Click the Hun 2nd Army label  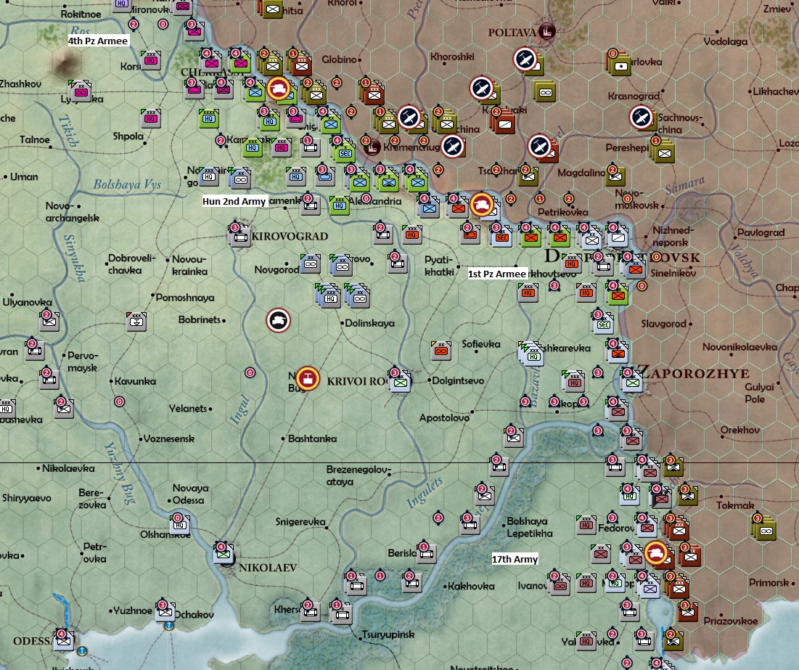(x=234, y=201)
